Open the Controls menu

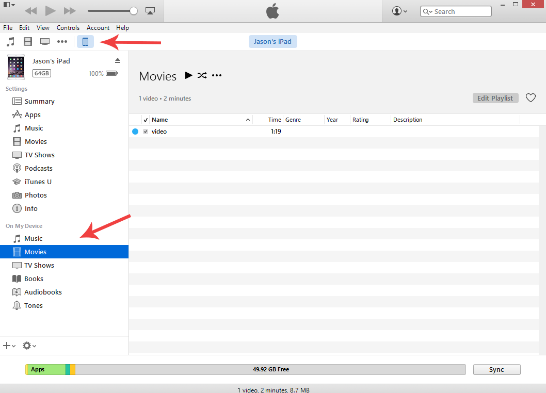(68, 28)
